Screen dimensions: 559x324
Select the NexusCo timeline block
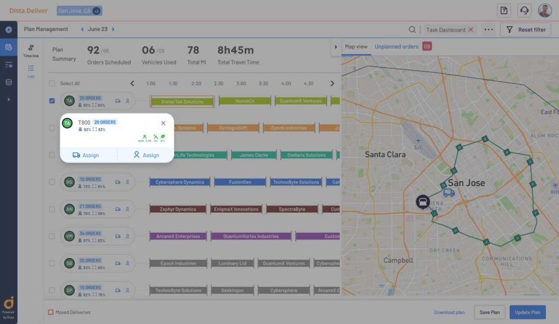pos(245,101)
